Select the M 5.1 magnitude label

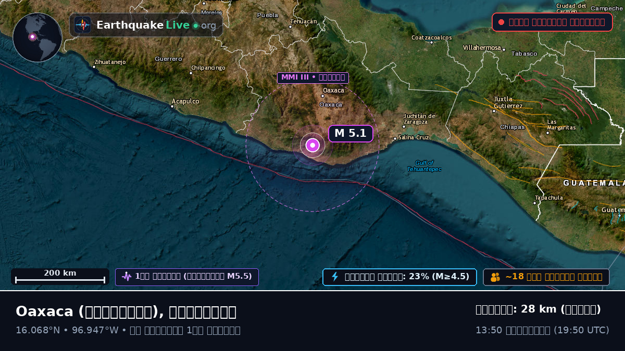(x=351, y=133)
